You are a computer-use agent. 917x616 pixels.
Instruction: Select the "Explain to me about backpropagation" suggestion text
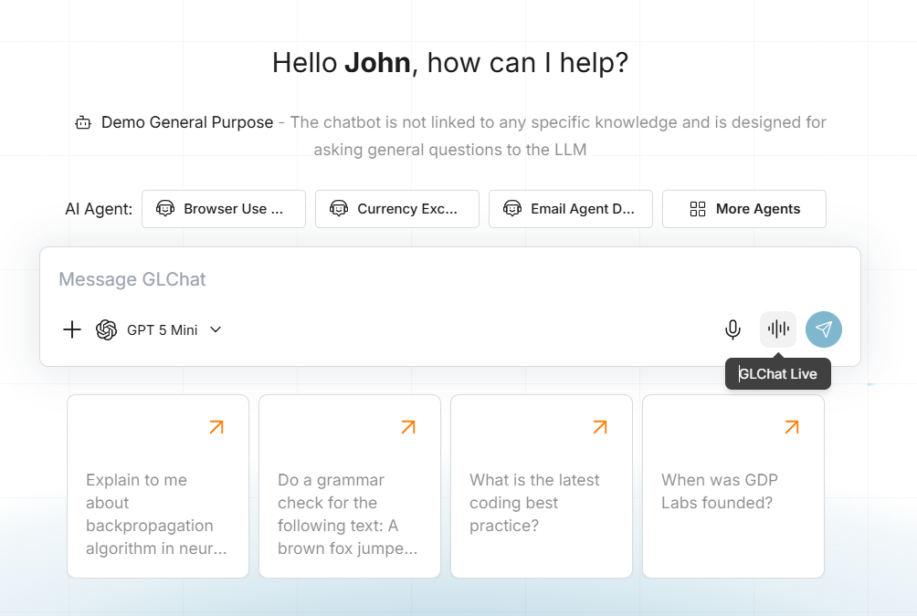coord(156,514)
